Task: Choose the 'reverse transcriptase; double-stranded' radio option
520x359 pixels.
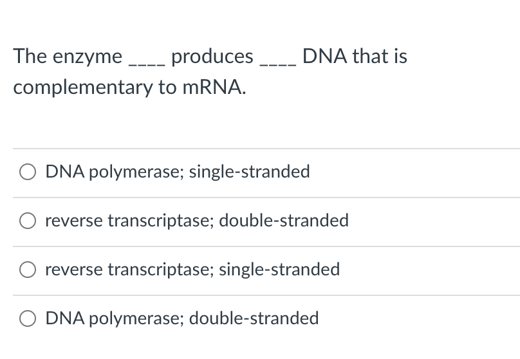Action: (28, 221)
